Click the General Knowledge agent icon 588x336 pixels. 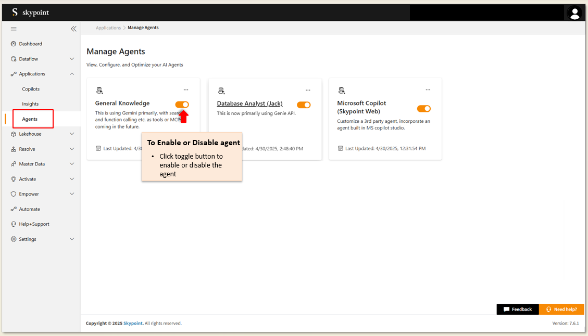pos(99,91)
